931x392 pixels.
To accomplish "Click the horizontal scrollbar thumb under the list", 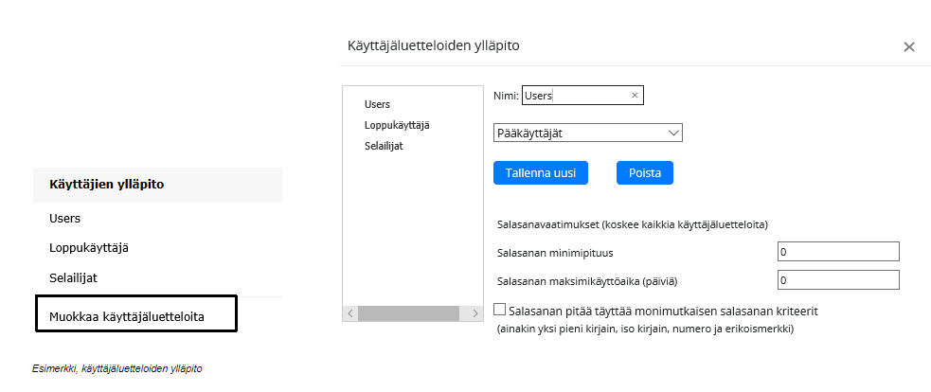I will (408, 312).
